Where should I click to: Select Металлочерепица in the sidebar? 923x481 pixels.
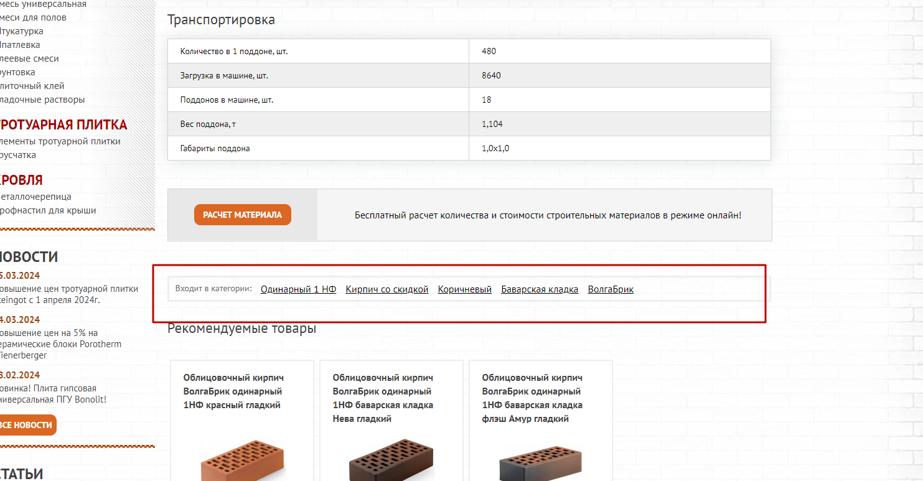click(x=35, y=197)
